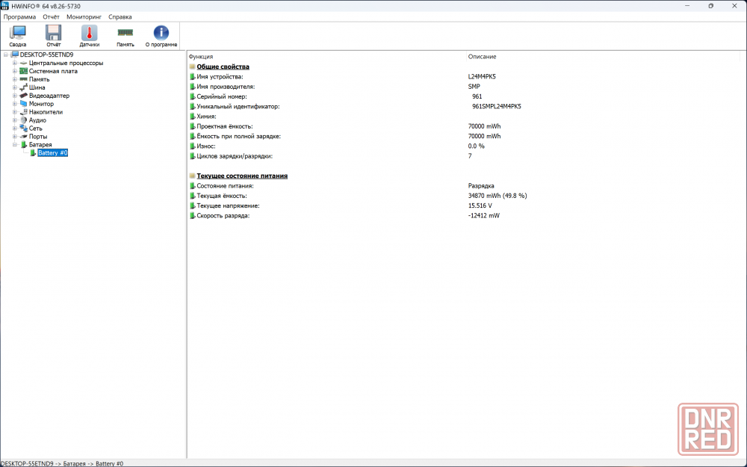Collapse the Батарея tree node

click(14, 144)
